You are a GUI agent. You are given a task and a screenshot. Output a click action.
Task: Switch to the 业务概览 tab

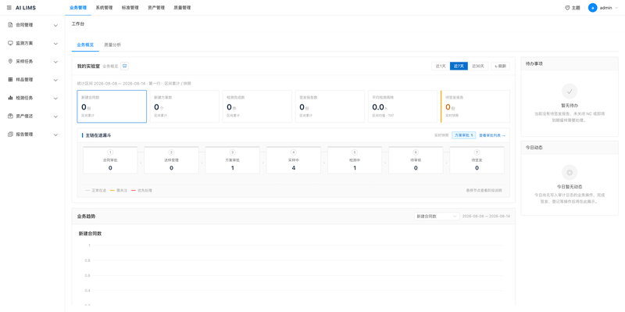click(x=85, y=45)
